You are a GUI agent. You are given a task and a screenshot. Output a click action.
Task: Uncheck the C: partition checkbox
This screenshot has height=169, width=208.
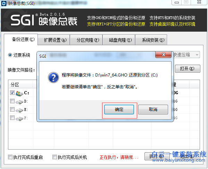click(x=13, y=92)
